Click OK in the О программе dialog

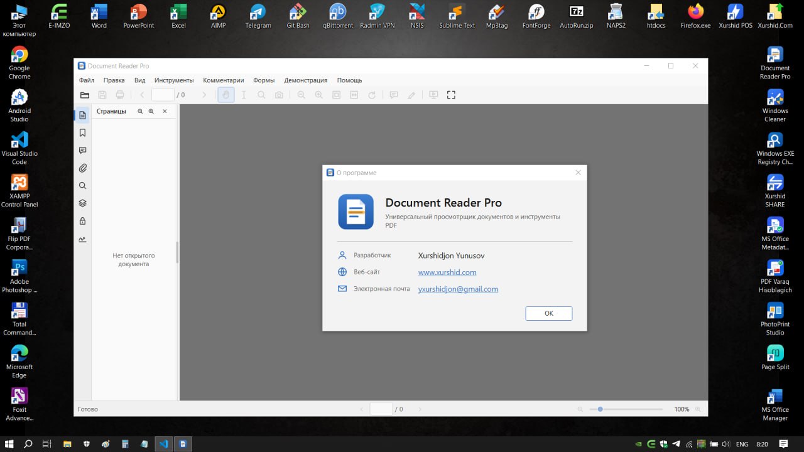tap(549, 313)
